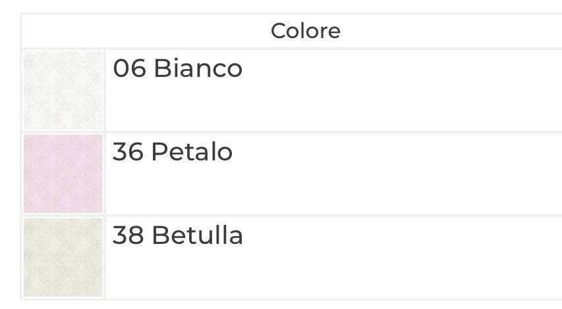Image resolution: width=562 pixels, height=309 pixels.
Task: Click the word "Betulla"
Action: tap(197, 235)
